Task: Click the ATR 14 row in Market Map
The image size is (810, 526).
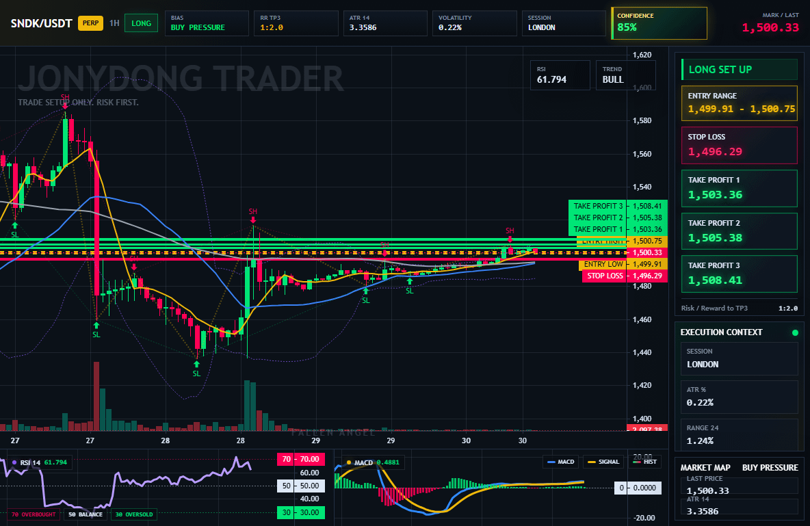Action: click(740, 506)
